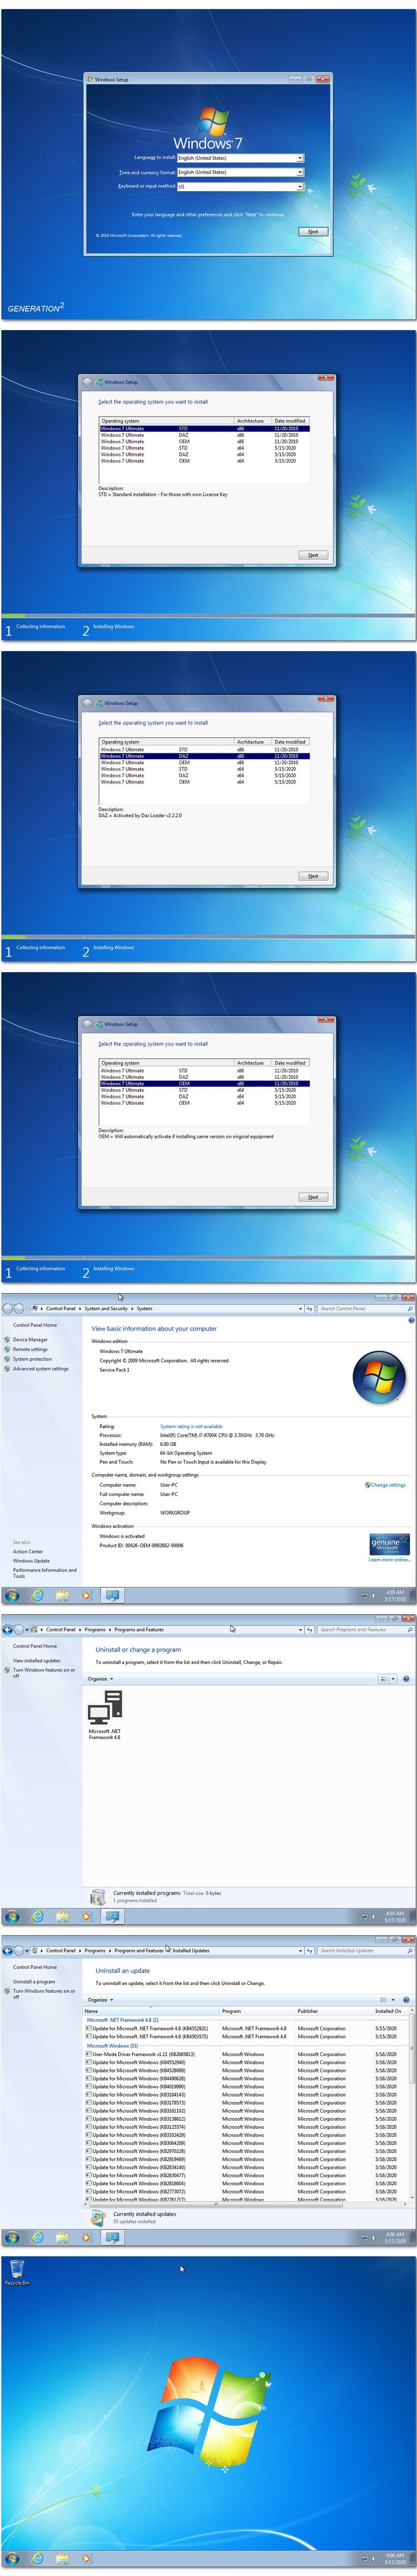Open Media Player on System window taskbar
Viewport: 417px width, 2576px height.
point(86,1595)
